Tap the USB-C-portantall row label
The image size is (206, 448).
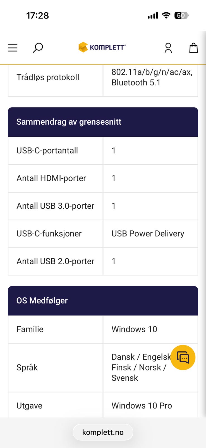(47, 151)
